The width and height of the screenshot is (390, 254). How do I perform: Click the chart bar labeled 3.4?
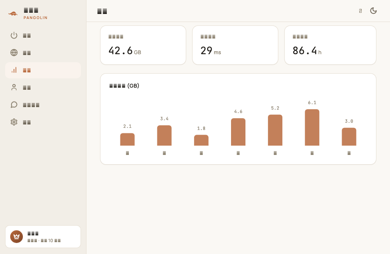tap(164, 135)
